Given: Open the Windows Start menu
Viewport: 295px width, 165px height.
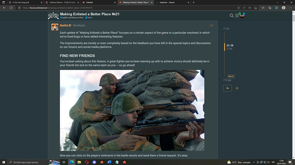Looking at the screenshot, I should (x=4, y=162).
